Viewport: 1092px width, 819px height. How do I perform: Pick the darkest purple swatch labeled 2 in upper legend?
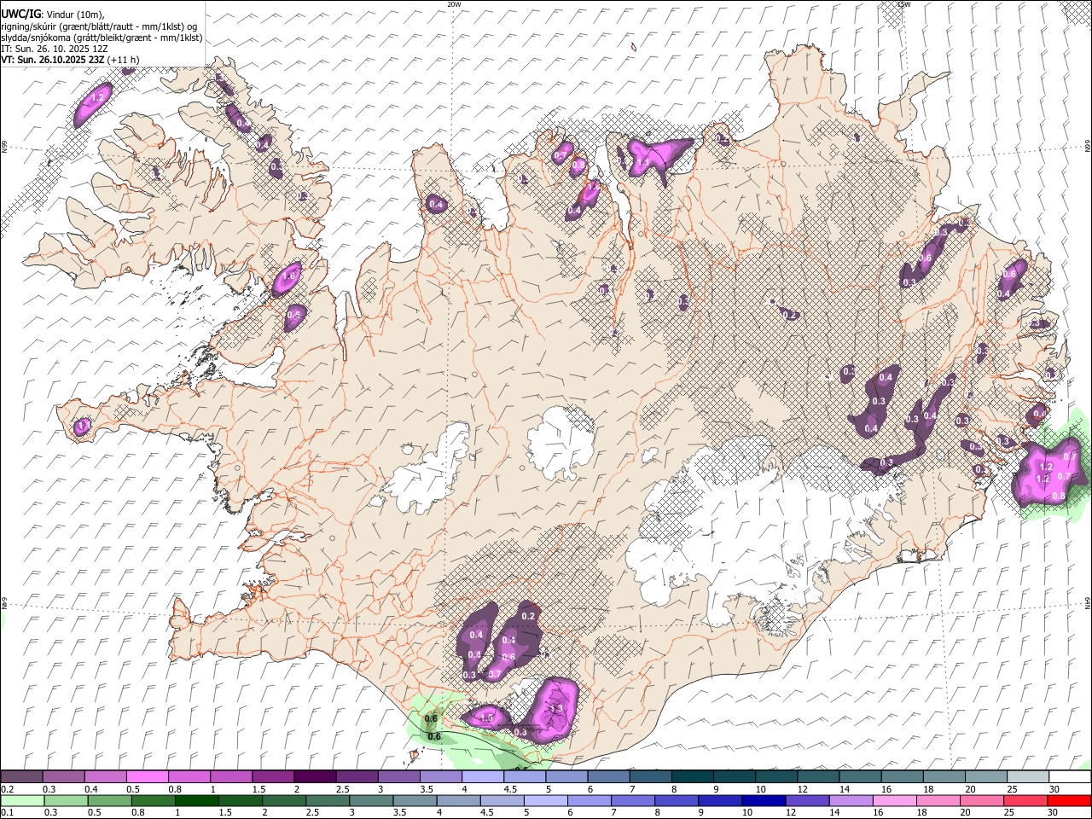(x=315, y=776)
